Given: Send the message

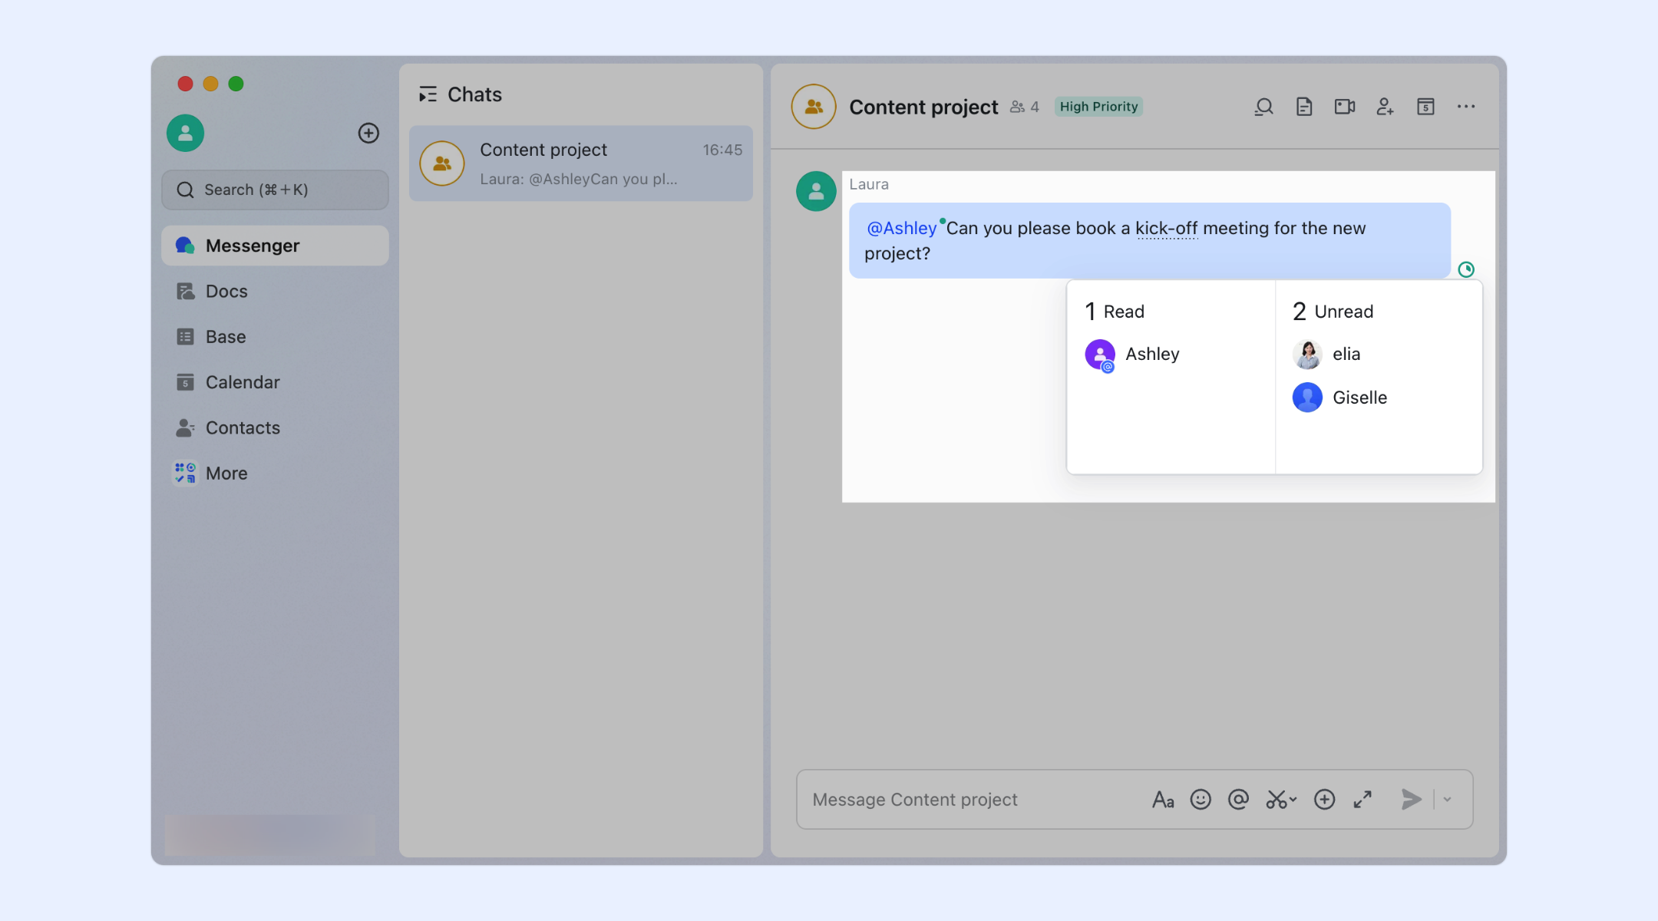Looking at the screenshot, I should click(1411, 800).
